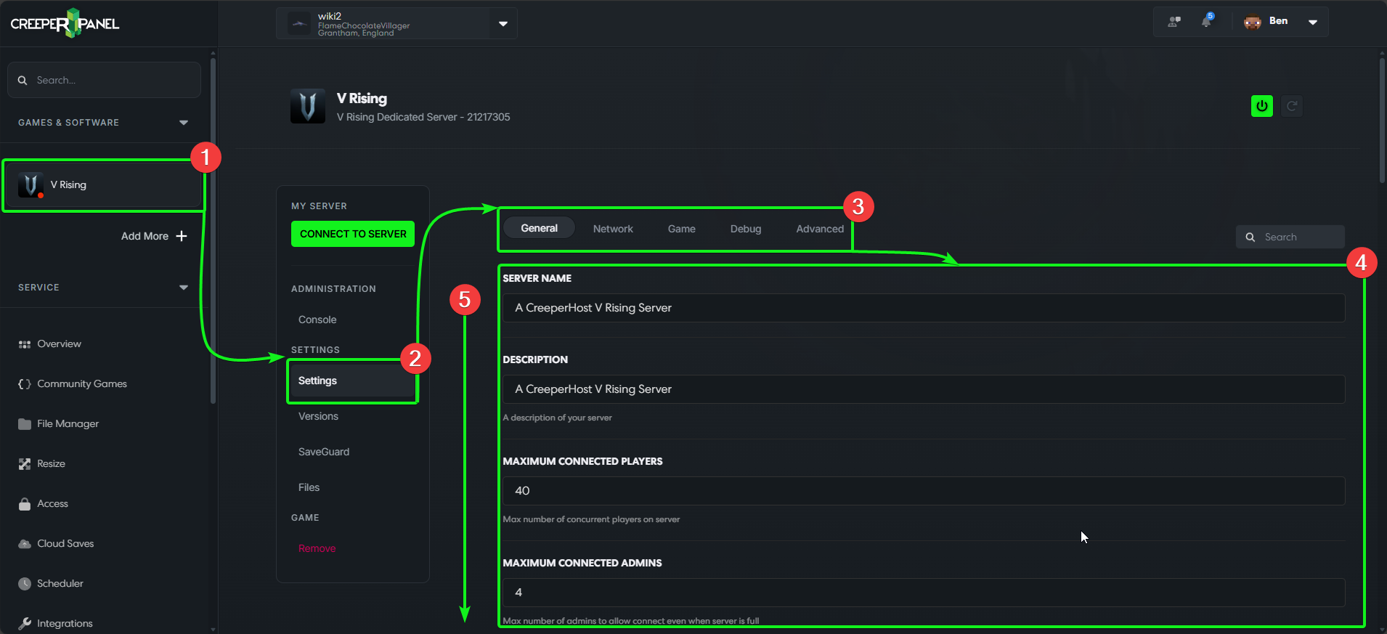Viewport: 1387px width, 634px height.
Task: Click the restart server icon
Action: point(1292,106)
